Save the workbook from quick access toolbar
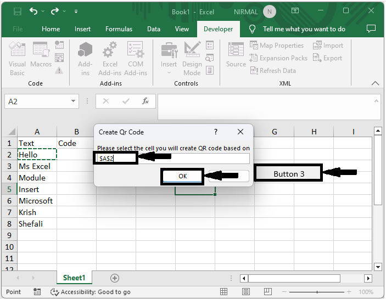This screenshot has height=299, width=386. (18, 11)
